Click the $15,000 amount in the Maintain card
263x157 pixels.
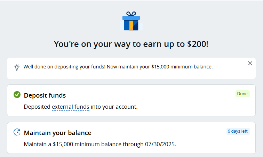pyautogui.click(x=63, y=144)
